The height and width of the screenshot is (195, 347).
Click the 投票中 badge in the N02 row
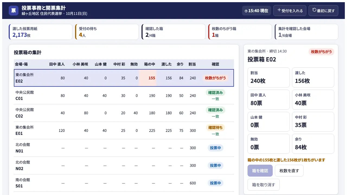click(215, 165)
